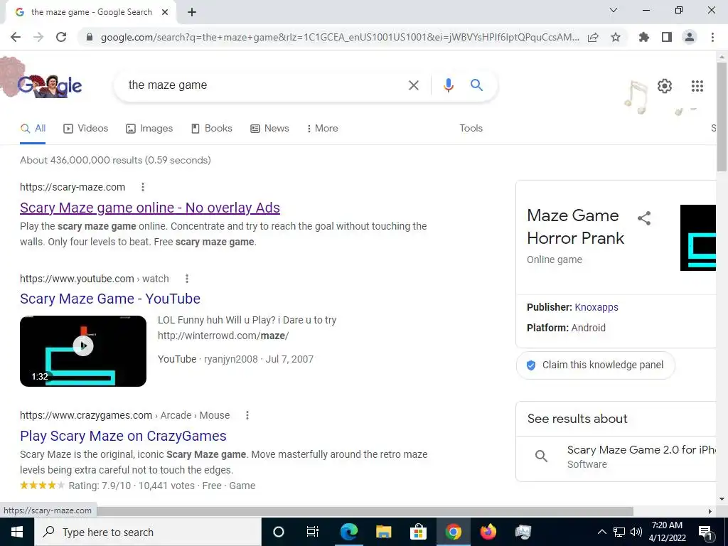Bookmark this tab with the star

[616, 37]
